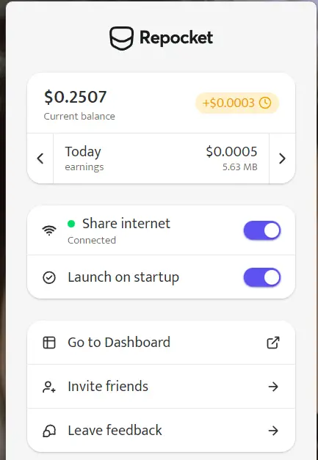
Task: Click the external link icon on Go to Dashboard
Action: click(273, 343)
